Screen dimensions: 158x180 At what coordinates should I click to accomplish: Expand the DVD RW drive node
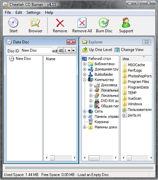click(x=91, y=101)
